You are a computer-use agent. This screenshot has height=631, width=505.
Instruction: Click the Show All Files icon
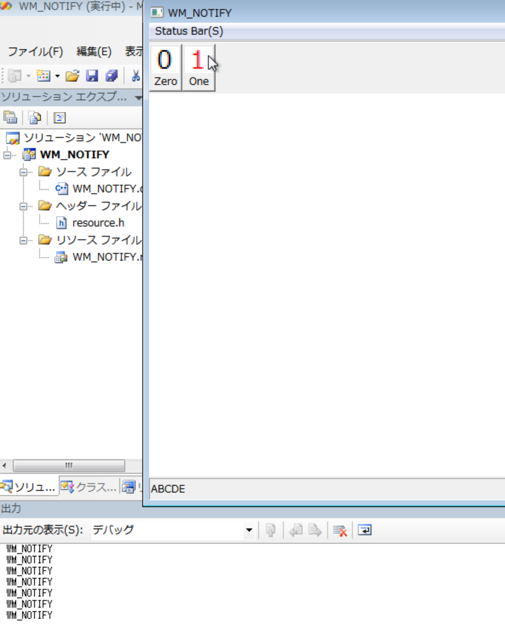click(x=35, y=118)
